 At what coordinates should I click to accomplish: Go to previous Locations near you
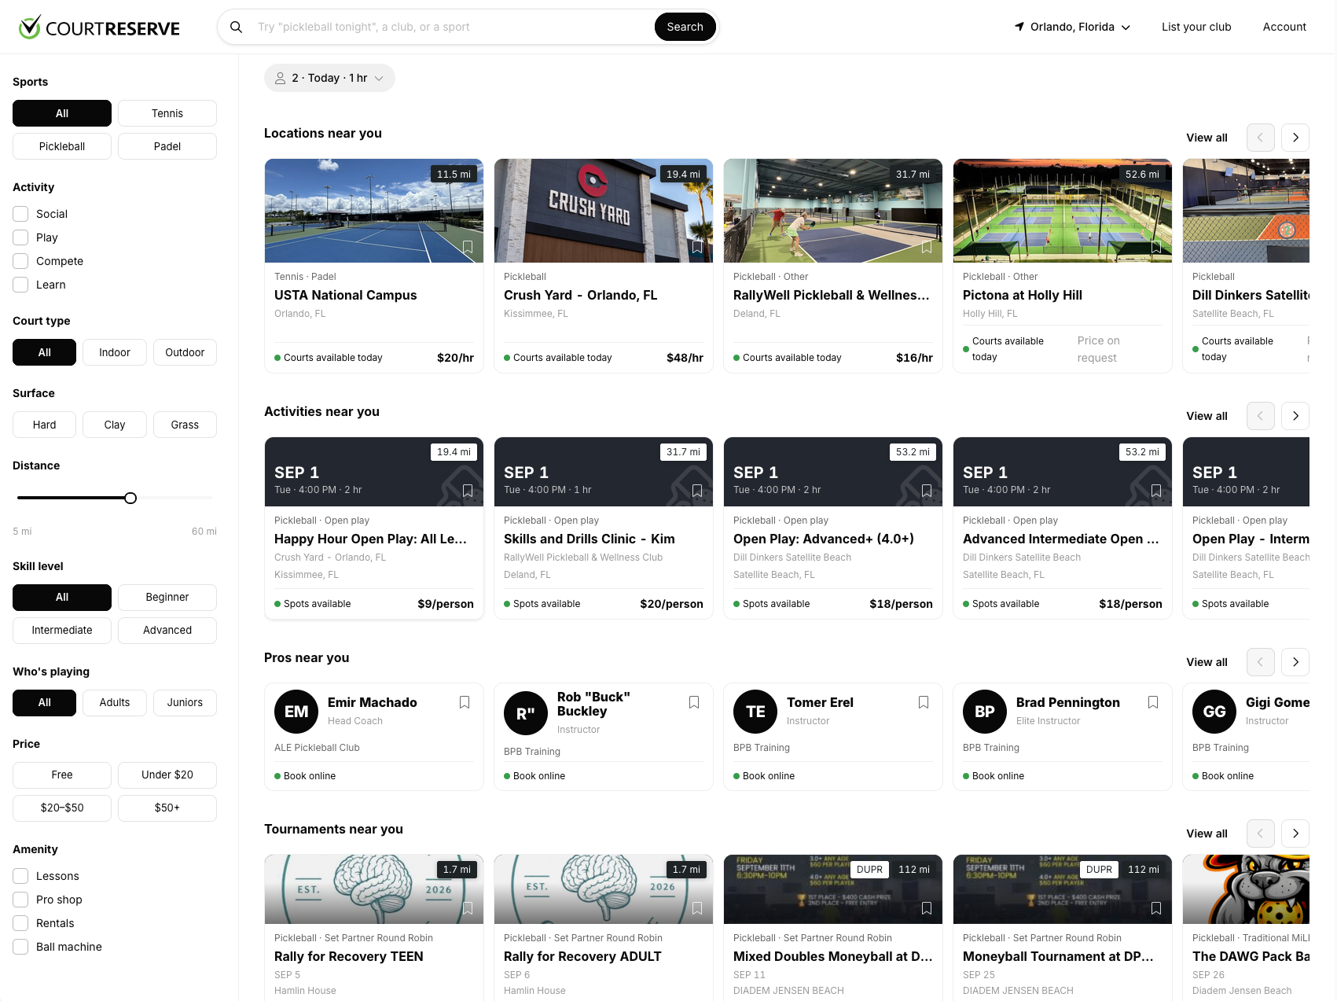[x=1261, y=138]
